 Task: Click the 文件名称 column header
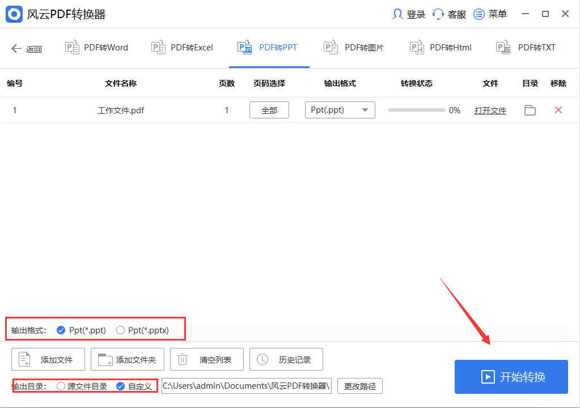point(121,83)
